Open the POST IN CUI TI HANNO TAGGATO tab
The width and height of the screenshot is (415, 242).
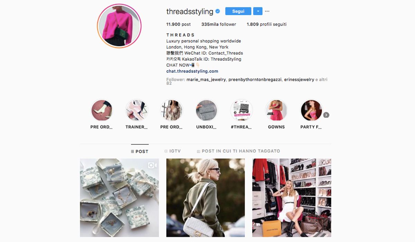coord(238,151)
